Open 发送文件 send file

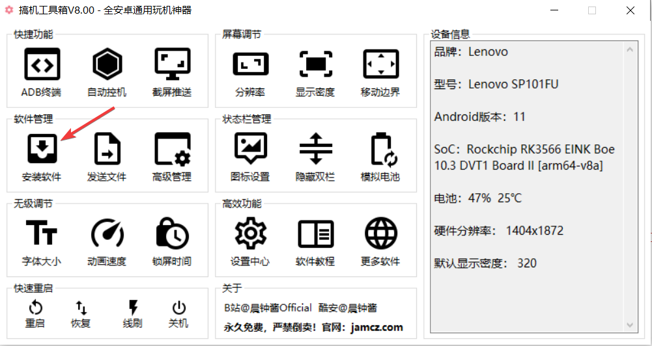tap(107, 157)
